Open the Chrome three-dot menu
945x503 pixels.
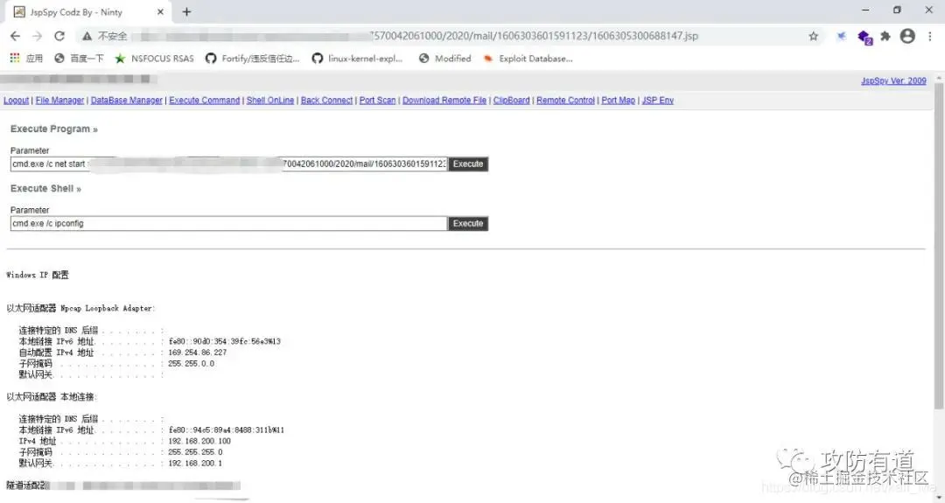(x=930, y=36)
